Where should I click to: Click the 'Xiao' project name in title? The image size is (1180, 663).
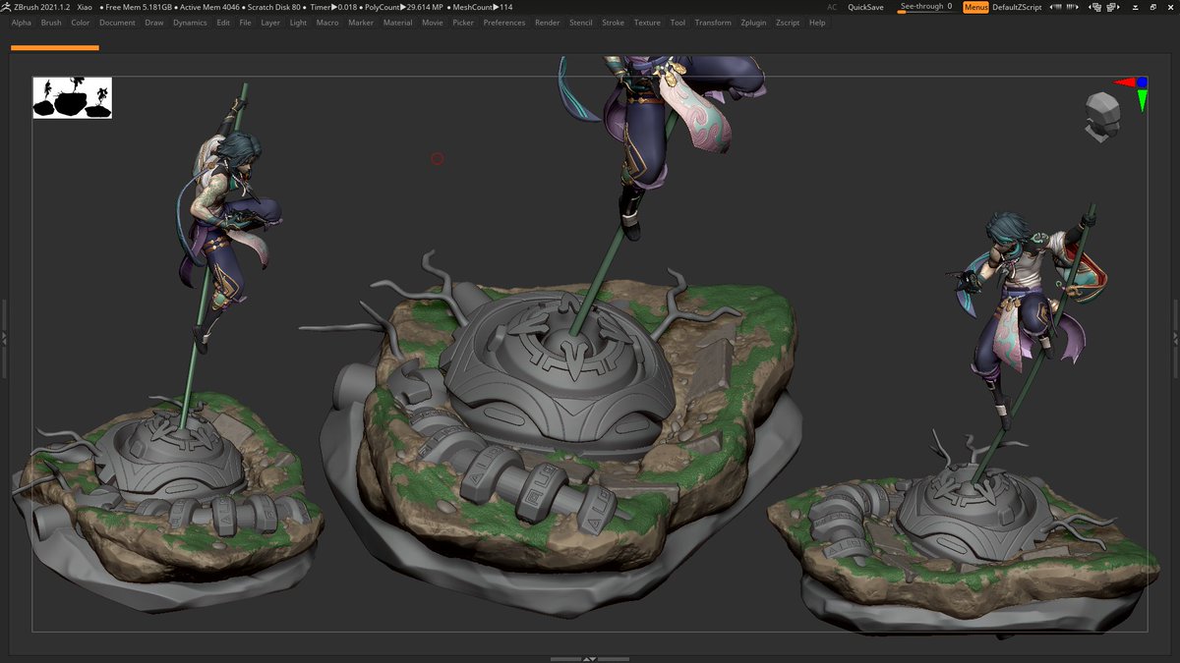click(85, 7)
